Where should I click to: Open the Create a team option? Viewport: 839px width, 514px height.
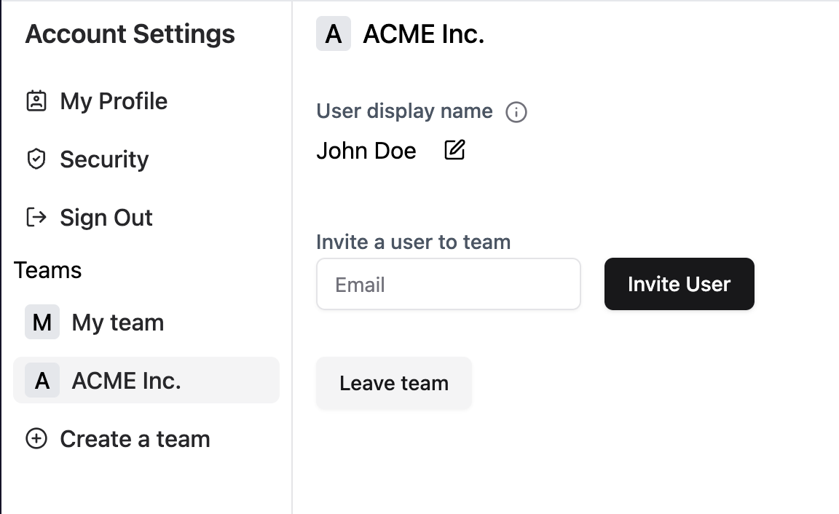(135, 439)
